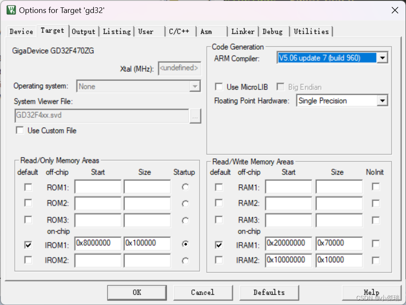Enable NoInit for RAM2
Viewport: 406px width, 305px height.
coord(376,203)
